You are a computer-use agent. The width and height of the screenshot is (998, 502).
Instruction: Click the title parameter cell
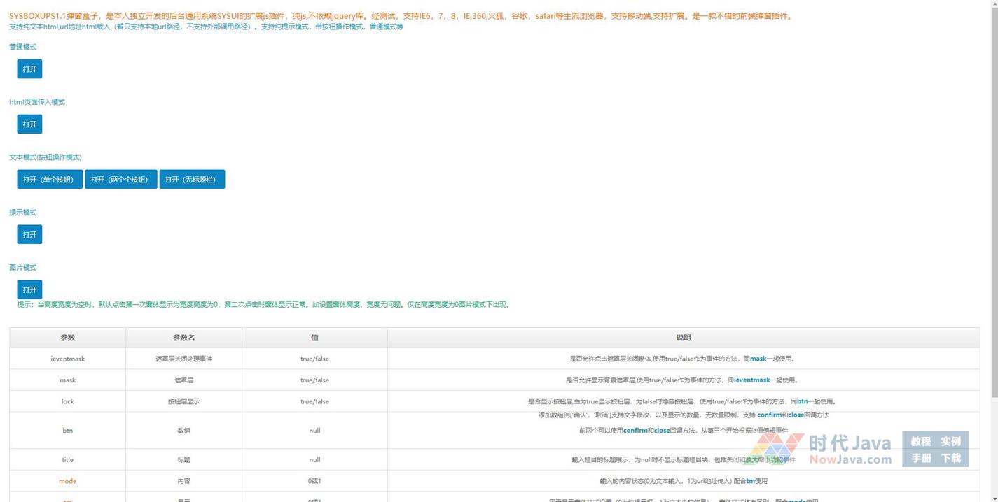[x=67, y=459]
